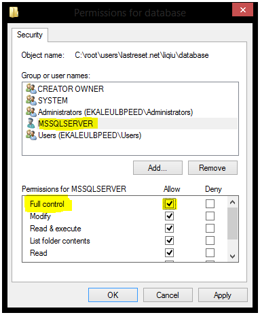Click the MSSQLSERVER user icon
The height and width of the screenshot is (315, 260).
tap(31, 123)
